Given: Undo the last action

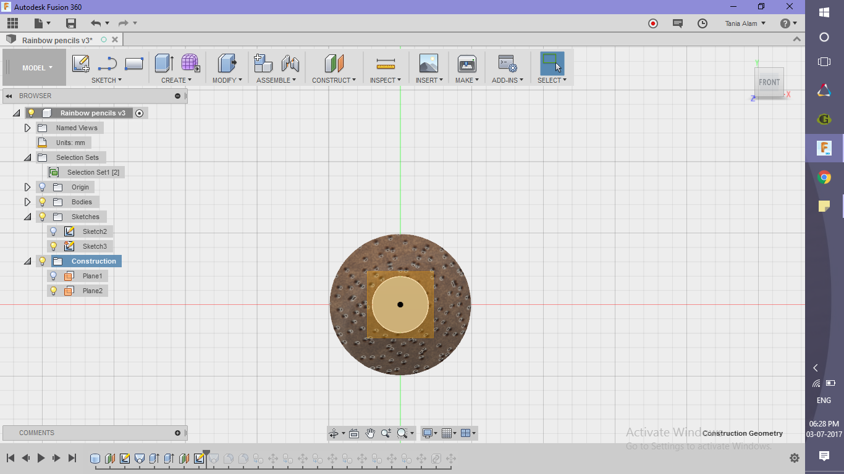Looking at the screenshot, I should click(96, 23).
